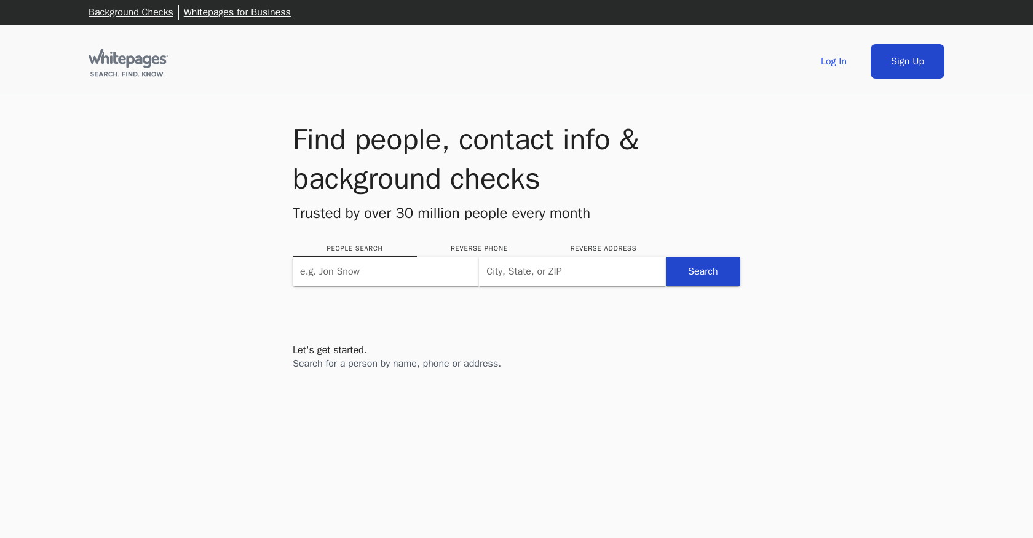Click the blue Search button
The image size is (1033, 538).
tap(703, 271)
